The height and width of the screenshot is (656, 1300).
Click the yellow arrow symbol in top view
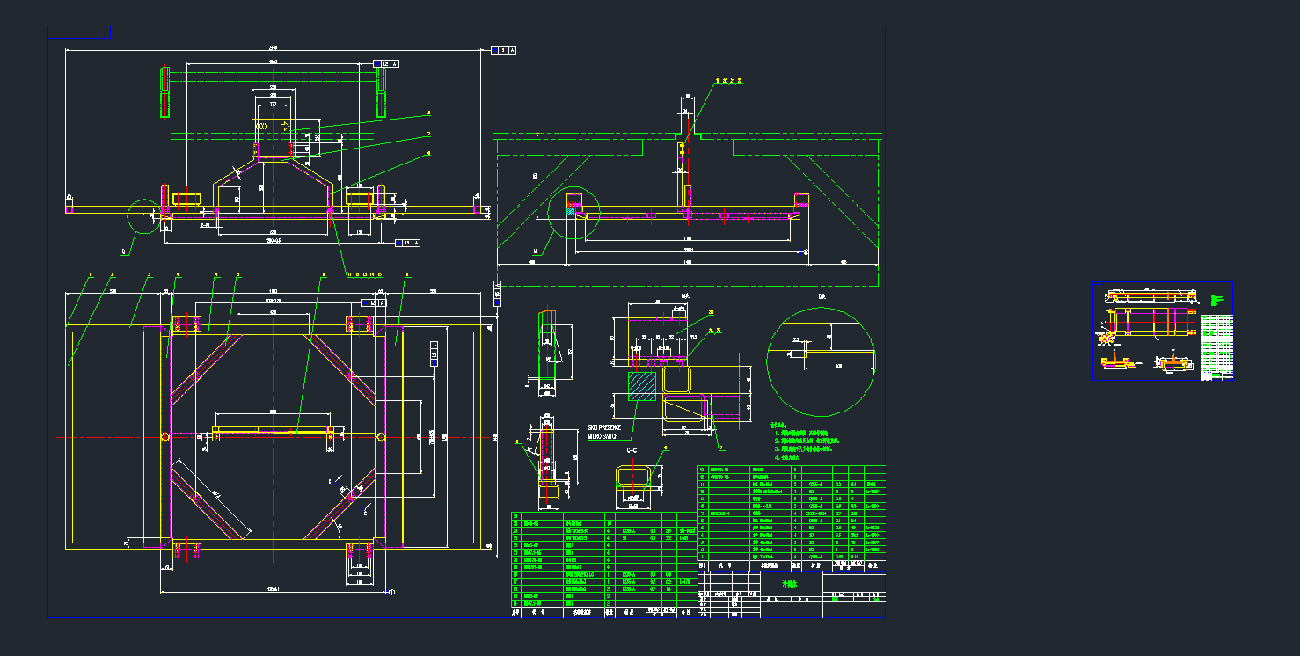pos(284,128)
